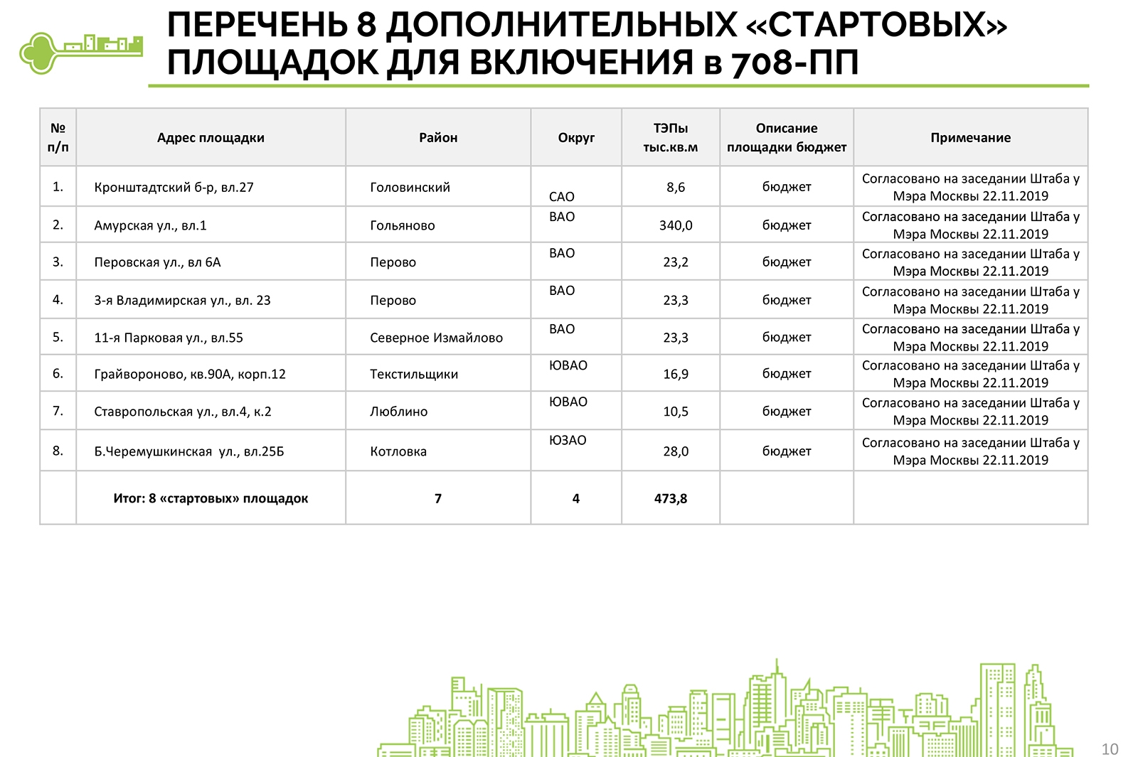Screen dimensions: 1138x757
Task: Click the 'Описание площадки бюджет' header
Action: (x=786, y=138)
